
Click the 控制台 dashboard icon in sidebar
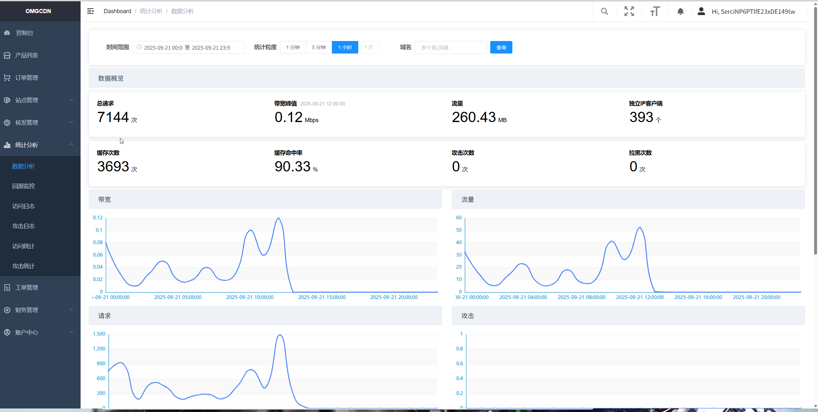[7, 33]
